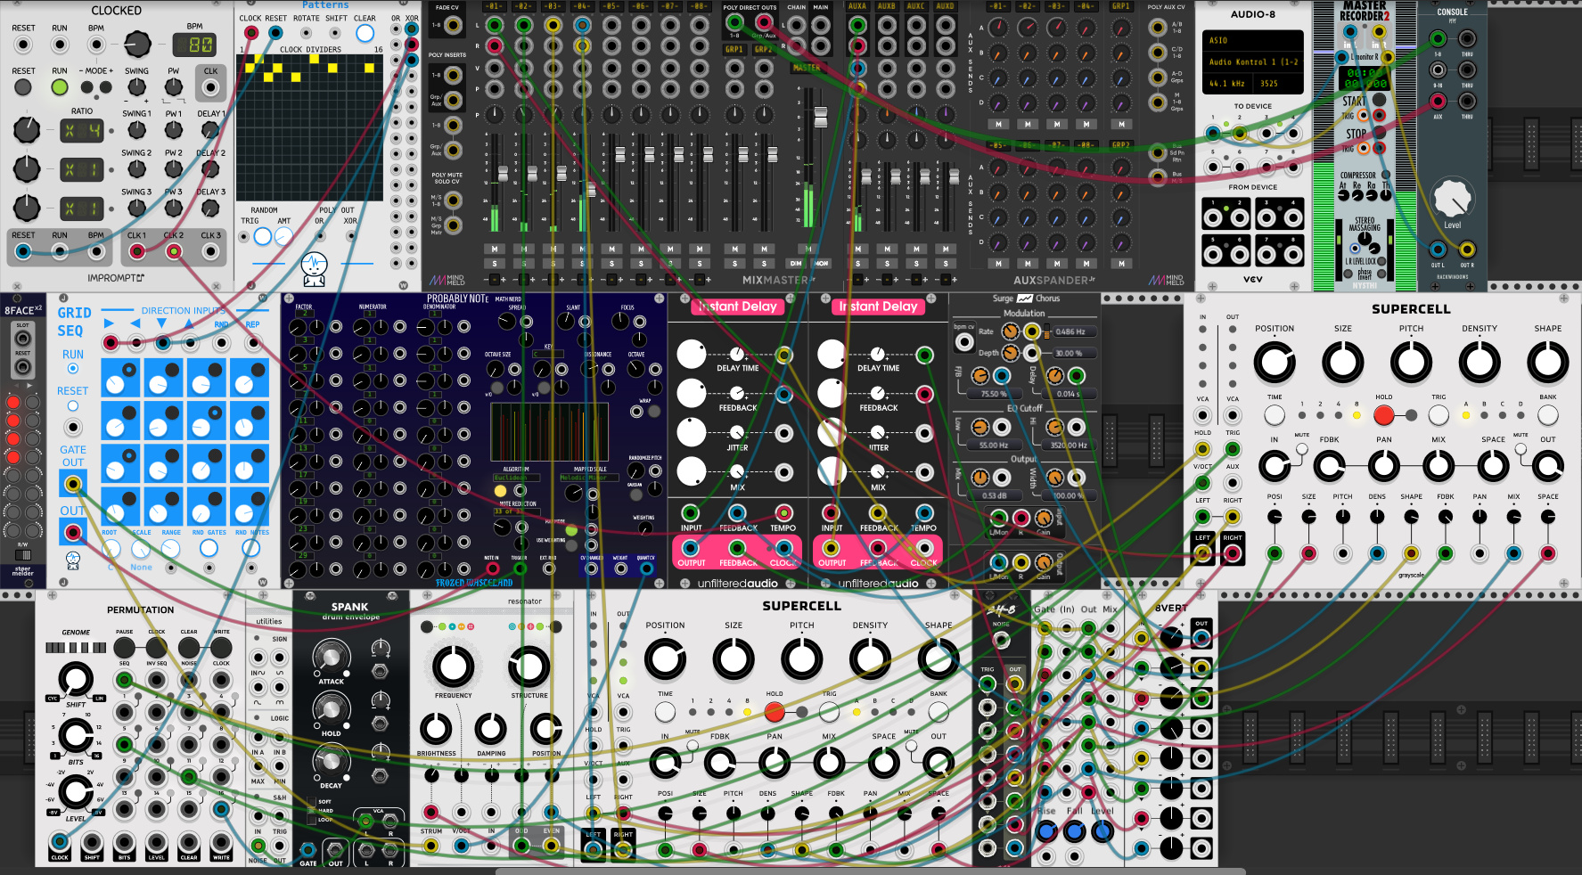The height and width of the screenshot is (875, 1582).
Task: Click the ROTATE input jack on Patterns
Action: 306,34
